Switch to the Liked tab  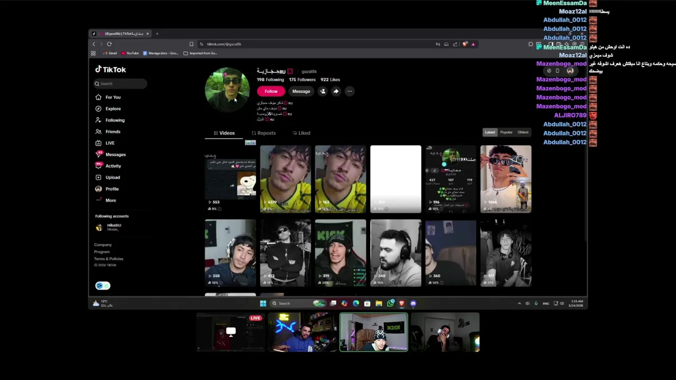pos(302,133)
